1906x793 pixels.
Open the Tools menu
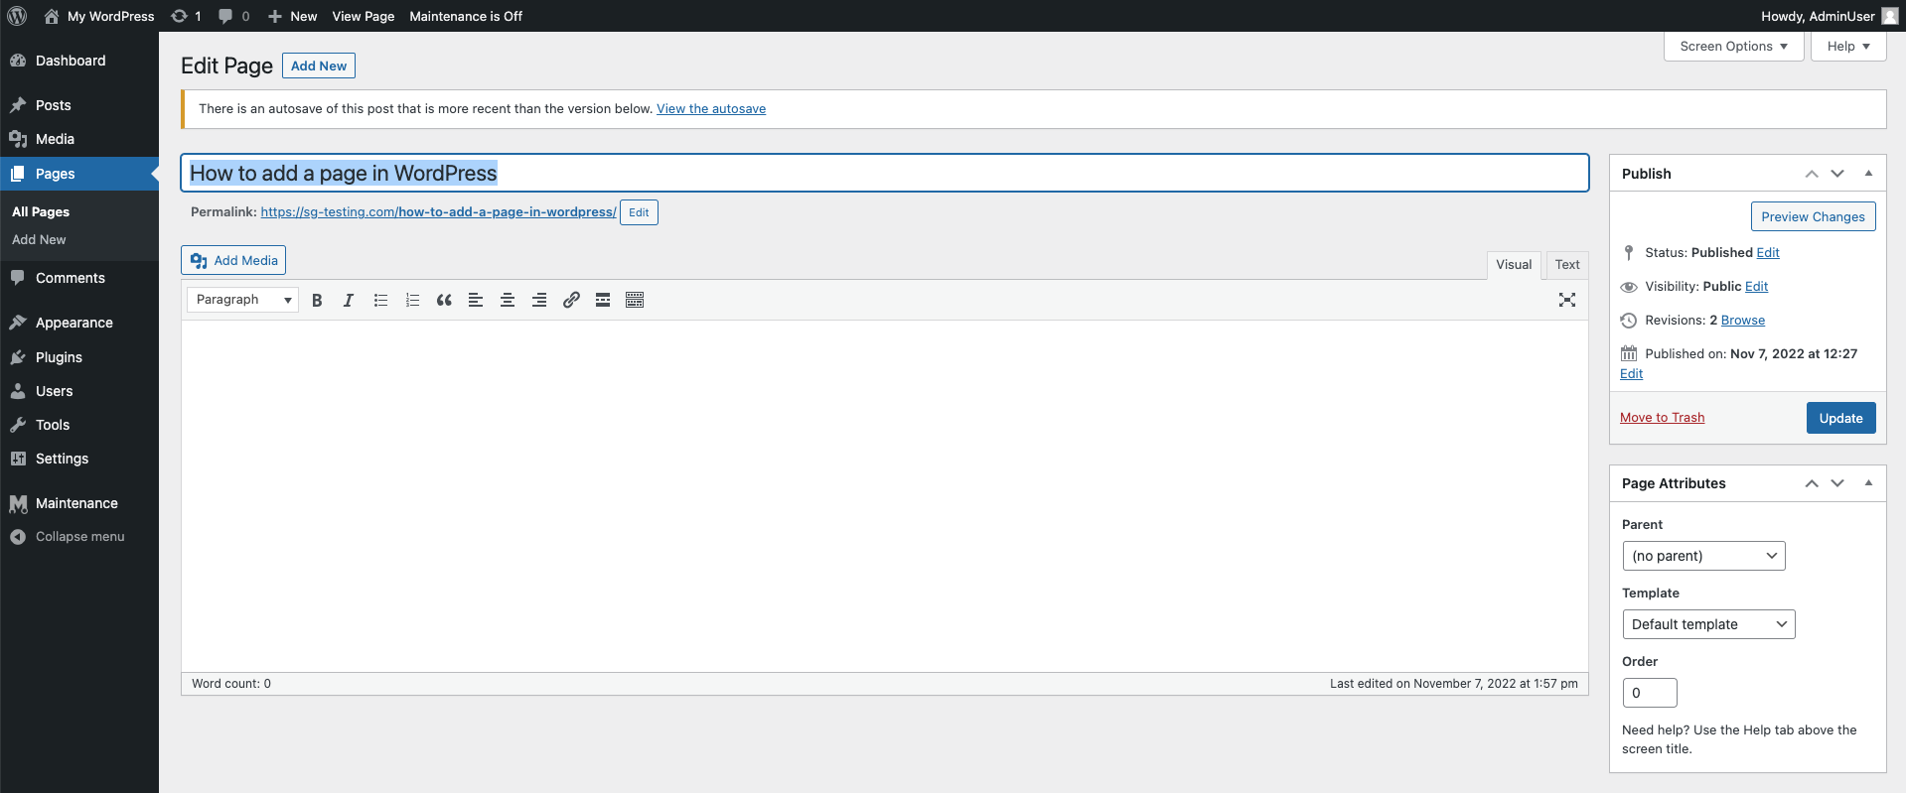click(79, 425)
